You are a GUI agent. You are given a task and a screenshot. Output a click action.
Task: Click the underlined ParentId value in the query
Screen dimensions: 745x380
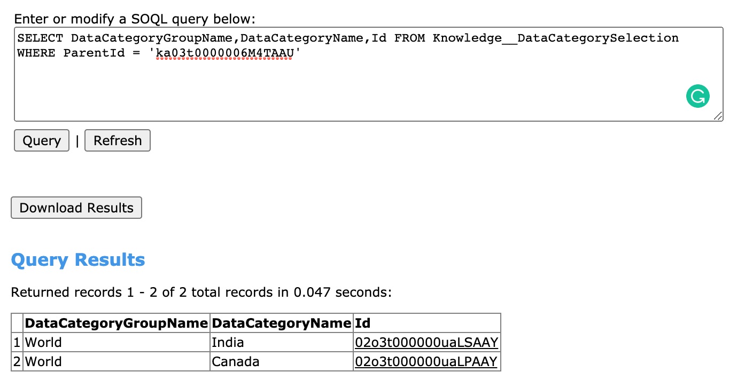pyautogui.click(x=224, y=53)
